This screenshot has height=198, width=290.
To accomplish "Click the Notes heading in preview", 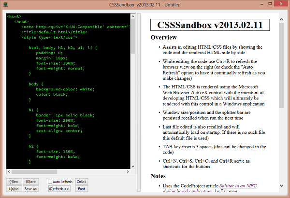I will click(x=158, y=176).
